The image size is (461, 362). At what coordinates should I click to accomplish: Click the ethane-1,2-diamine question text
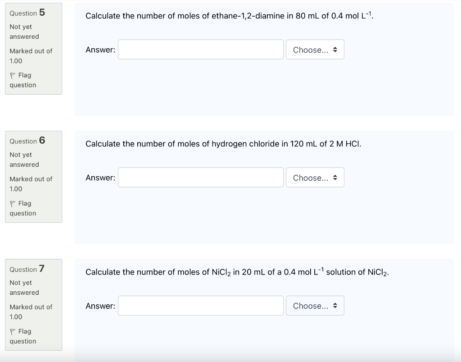pos(230,16)
